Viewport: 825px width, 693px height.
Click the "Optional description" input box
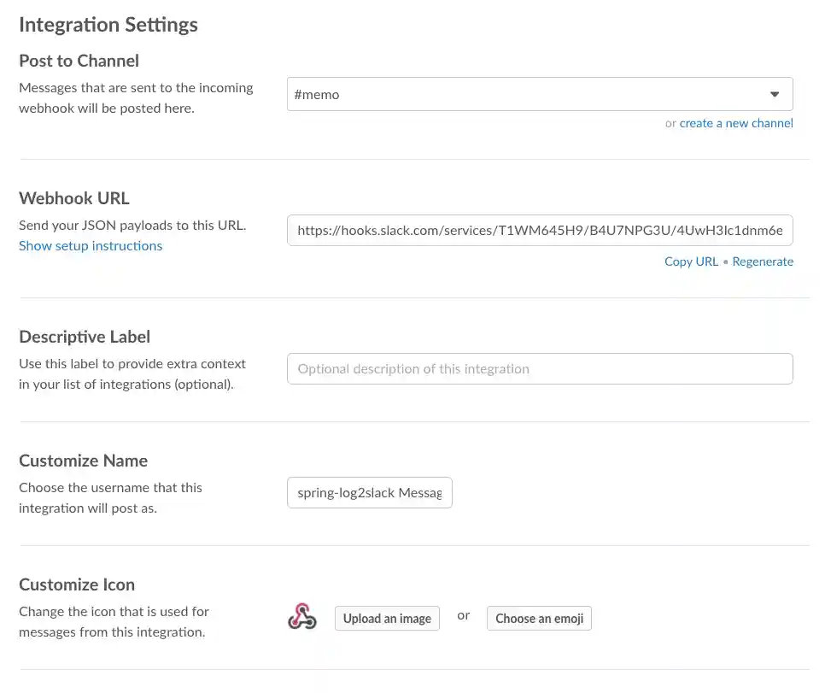pyautogui.click(x=540, y=368)
